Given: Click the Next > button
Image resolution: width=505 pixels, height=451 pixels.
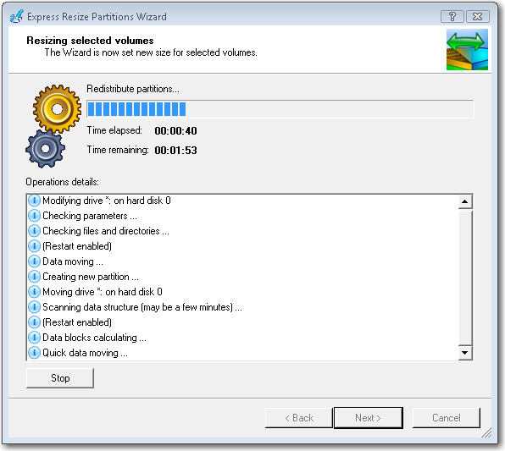Looking at the screenshot, I should [x=368, y=417].
